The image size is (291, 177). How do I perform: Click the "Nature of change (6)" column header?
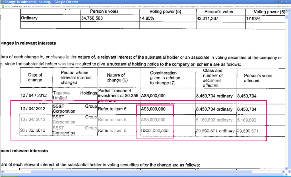117,78
